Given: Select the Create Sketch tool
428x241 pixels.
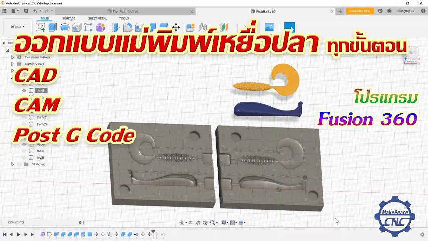Looking at the screenshot, I should pyautogui.click(x=41, y=27).
